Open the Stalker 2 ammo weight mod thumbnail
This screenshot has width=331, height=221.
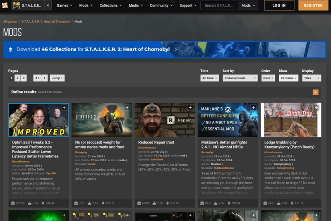coord(102,120)
